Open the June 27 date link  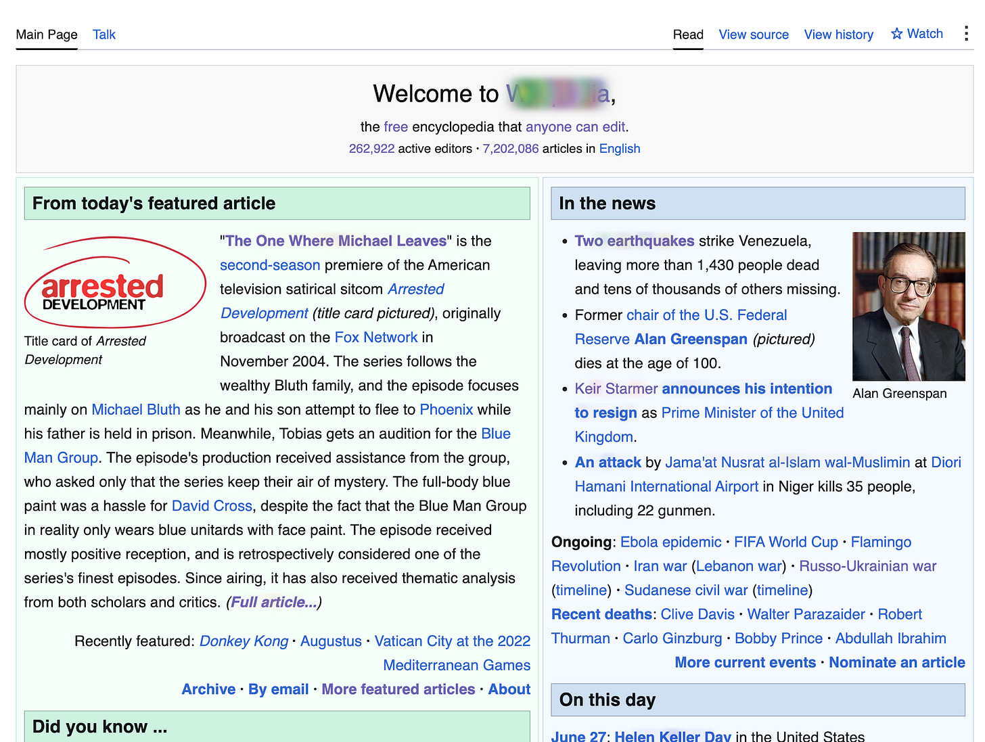(579, 737)
